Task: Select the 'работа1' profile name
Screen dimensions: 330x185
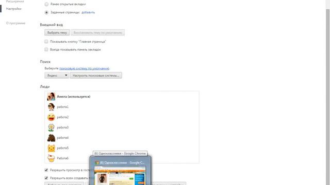Action: click(x=63, y=107)
